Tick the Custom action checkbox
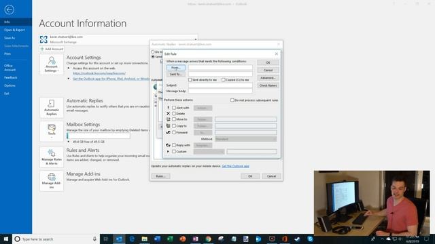The width and height of the screenshot is (435, 244). [x=174, y=152]
